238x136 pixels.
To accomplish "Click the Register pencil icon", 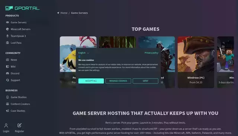I will 19,125.
